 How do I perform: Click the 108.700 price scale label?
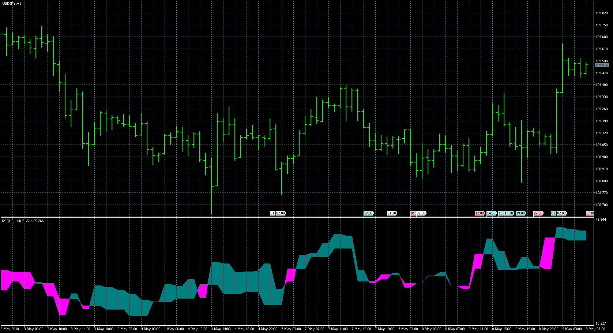point(601,205)
